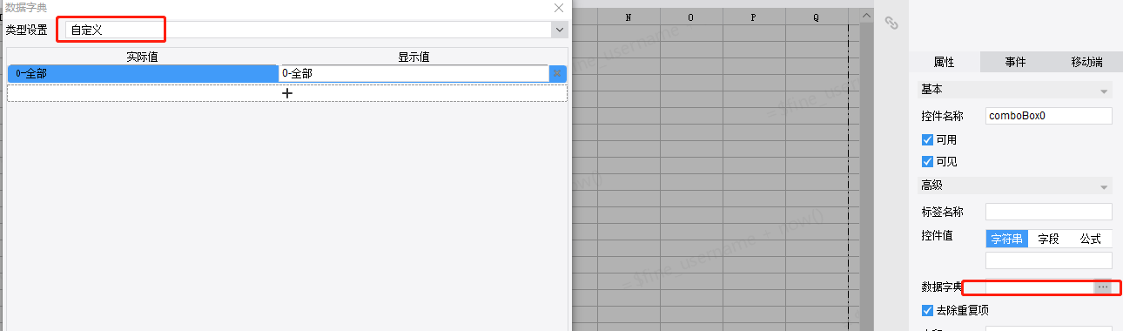
Task: Switch to the 移动端 tab
Action: (1086, 62)
